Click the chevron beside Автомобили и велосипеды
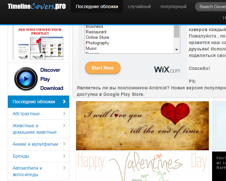 (x=64, y=168)
